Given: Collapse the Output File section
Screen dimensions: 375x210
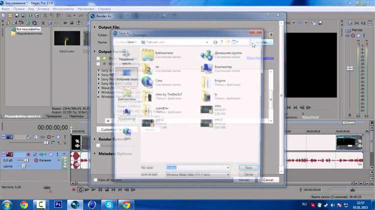Looking at the screenshot, I should [94, 27].
